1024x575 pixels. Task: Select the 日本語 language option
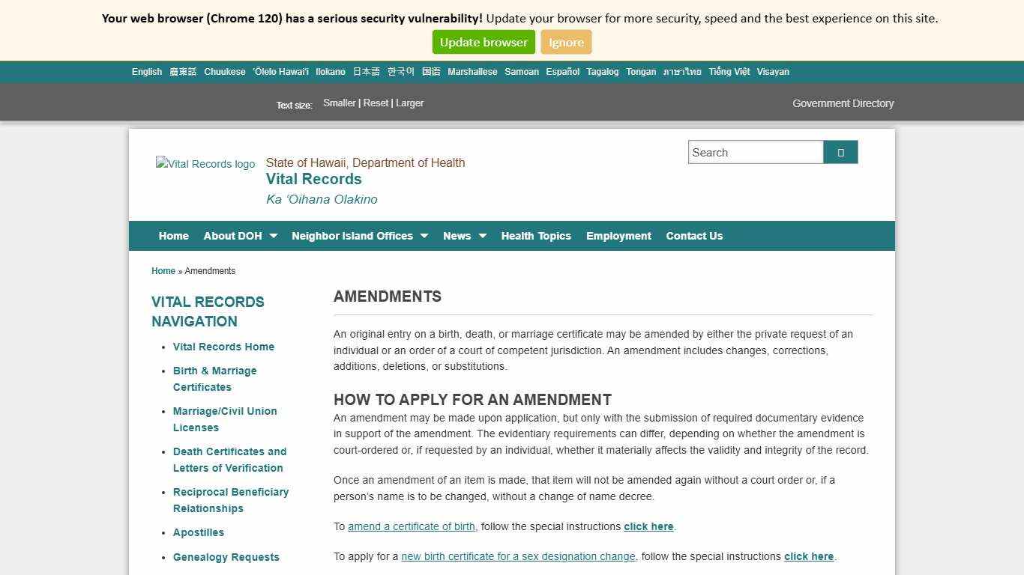[x=365, y=71]
